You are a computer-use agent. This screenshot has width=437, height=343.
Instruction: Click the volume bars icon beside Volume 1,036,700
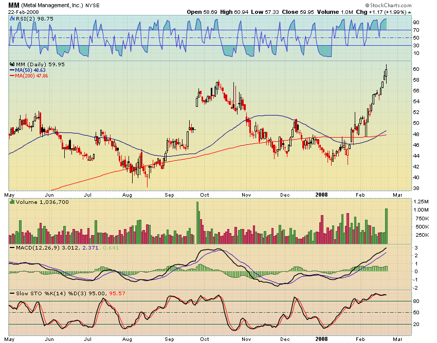click(x=12, y=202)
